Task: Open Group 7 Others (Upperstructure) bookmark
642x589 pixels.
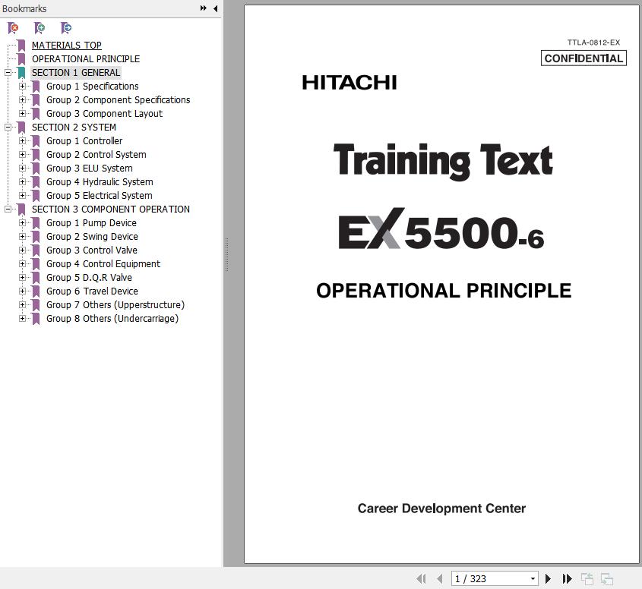Action: coord(115,304)
